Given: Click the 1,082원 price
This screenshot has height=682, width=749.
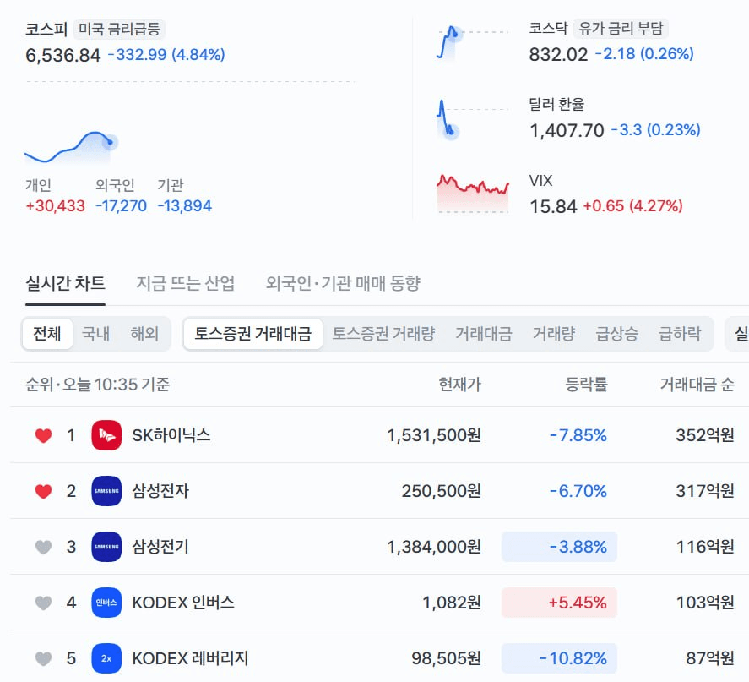Looking at the screenshot, I should click(x=452, y=603).
